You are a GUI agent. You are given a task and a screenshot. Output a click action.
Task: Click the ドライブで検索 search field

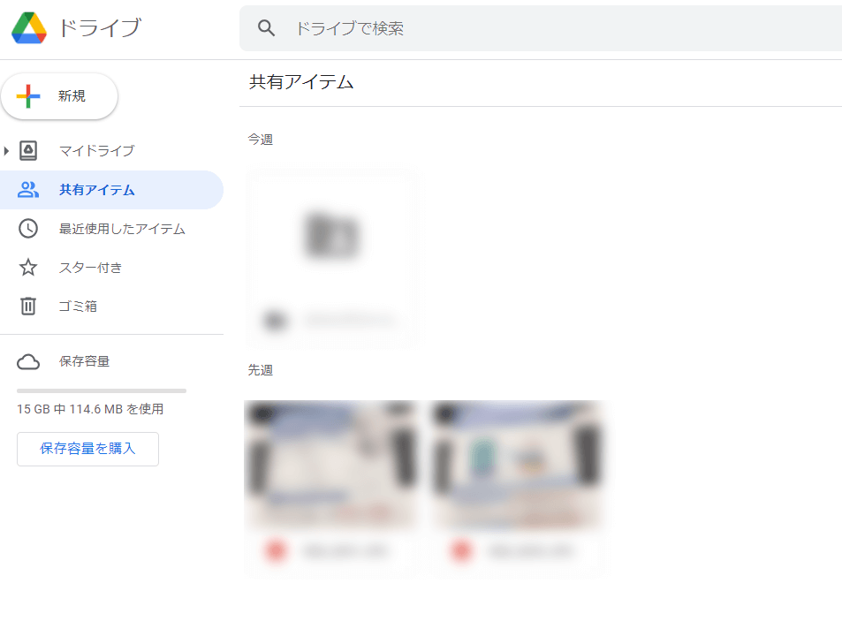tap(398, 27)
